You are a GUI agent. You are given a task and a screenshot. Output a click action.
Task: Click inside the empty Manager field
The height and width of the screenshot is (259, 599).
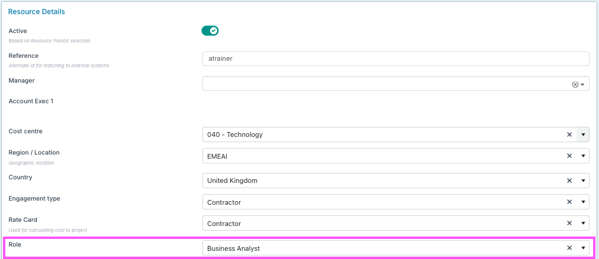[x=384, y=84]
